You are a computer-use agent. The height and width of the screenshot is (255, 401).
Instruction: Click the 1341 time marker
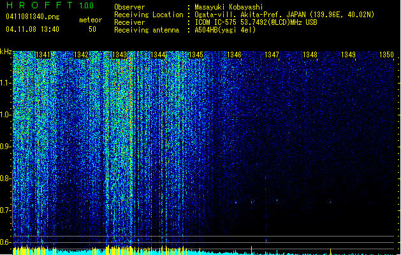43,55
